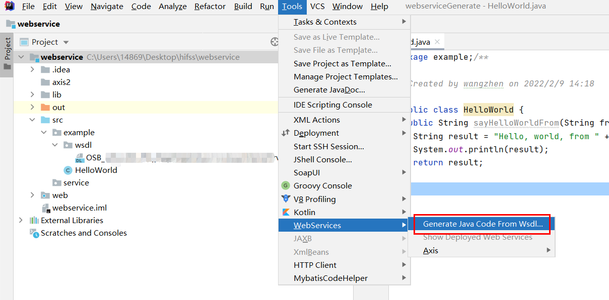This screenshot has height=300, width=609.
Task: Open the Axis submenu
Action: (481, 250)
